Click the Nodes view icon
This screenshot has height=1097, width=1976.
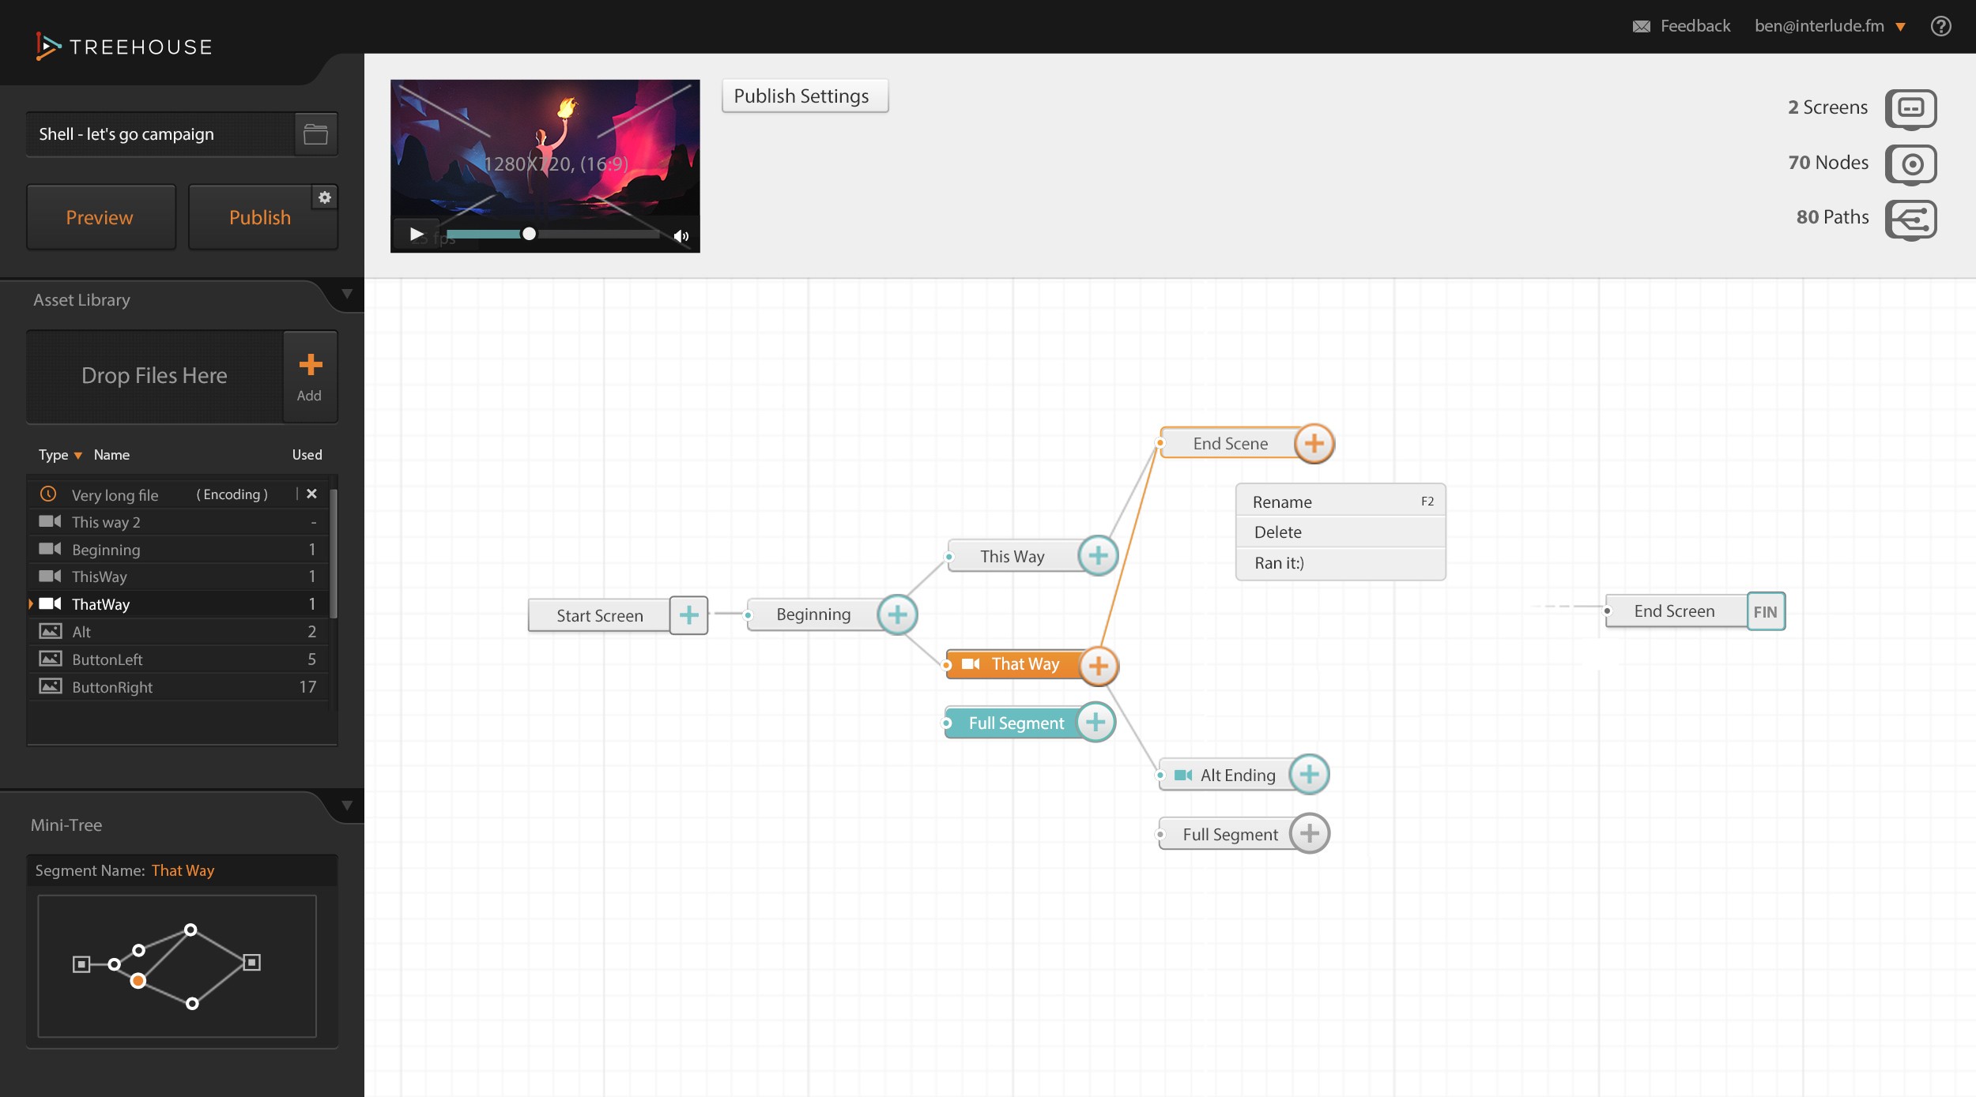[1910, 163]
